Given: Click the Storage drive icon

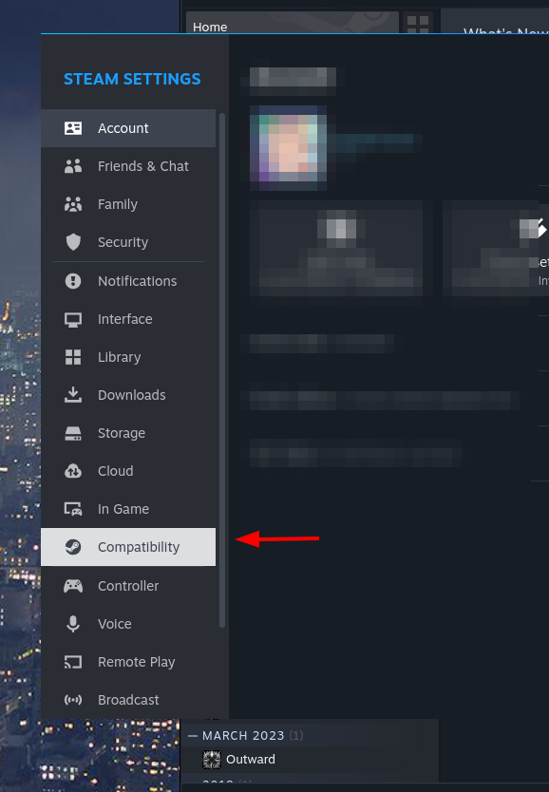Looking at the screenshot, I should [x=73, y=433].
